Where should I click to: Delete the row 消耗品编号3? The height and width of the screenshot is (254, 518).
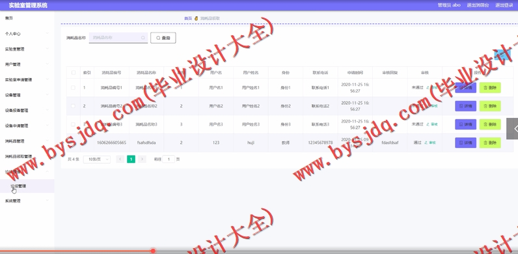tap(490, 124)
